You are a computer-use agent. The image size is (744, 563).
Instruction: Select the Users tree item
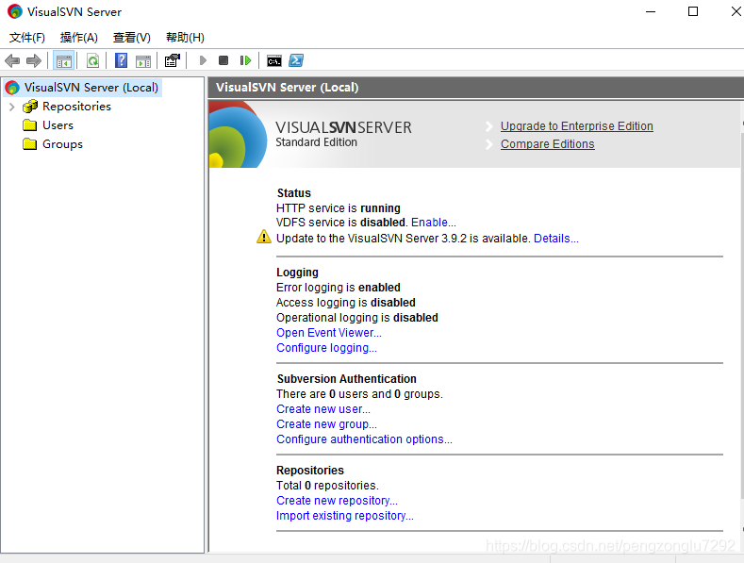point(58,125)
